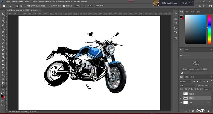The width and height of the screenshot is (213, 114).
Task: Open the Properties panel icon
Action: coord(176,19)
